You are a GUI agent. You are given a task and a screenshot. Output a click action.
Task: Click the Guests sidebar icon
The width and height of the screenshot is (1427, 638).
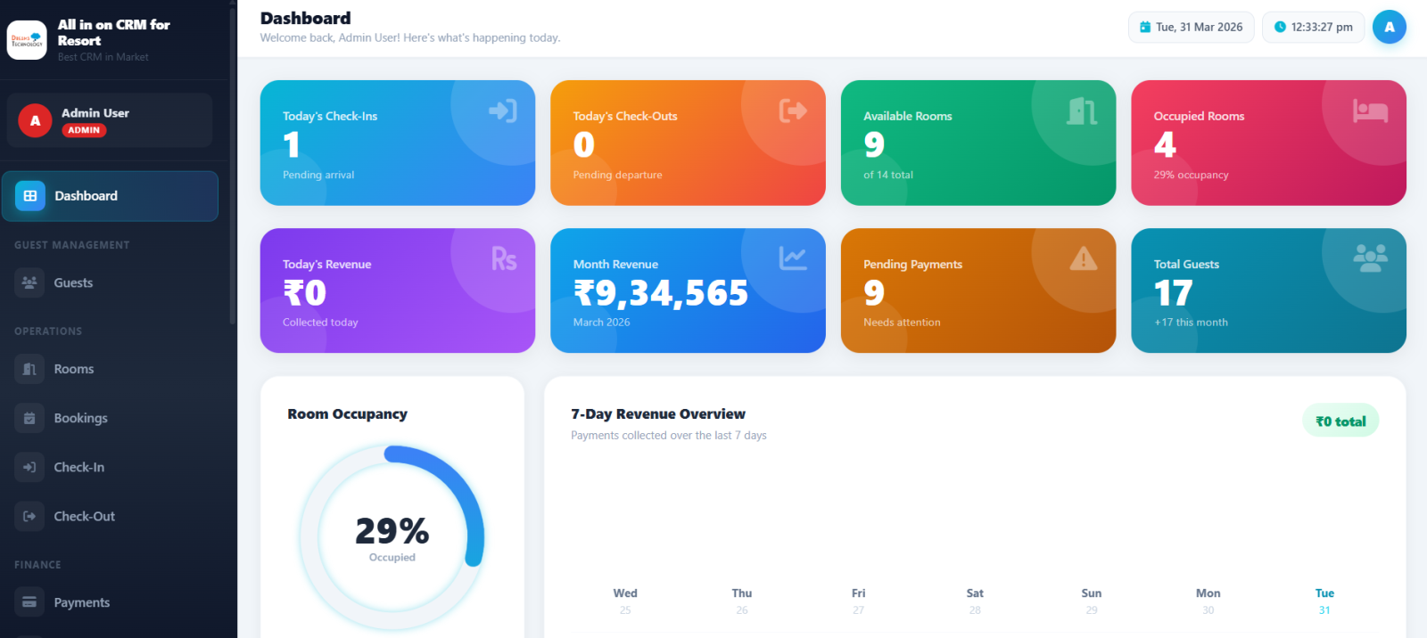coord(29,282)
